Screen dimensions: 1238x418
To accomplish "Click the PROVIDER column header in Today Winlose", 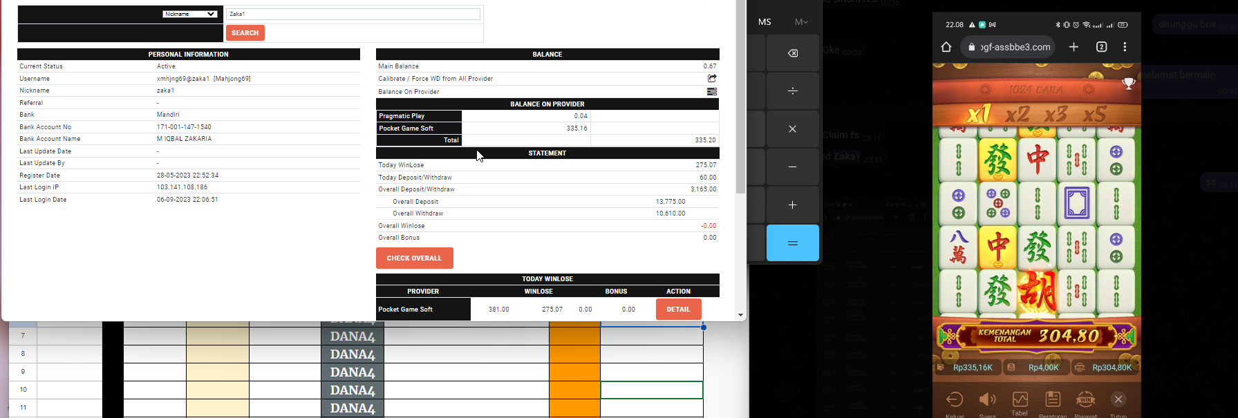I will [x=423, y=292].
